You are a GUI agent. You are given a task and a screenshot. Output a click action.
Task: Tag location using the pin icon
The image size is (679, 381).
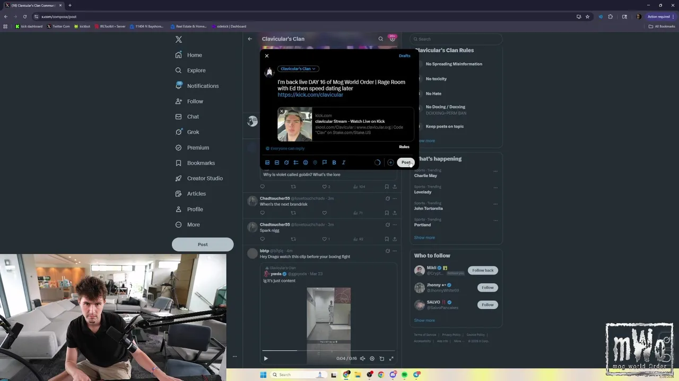tap(315, 162)
